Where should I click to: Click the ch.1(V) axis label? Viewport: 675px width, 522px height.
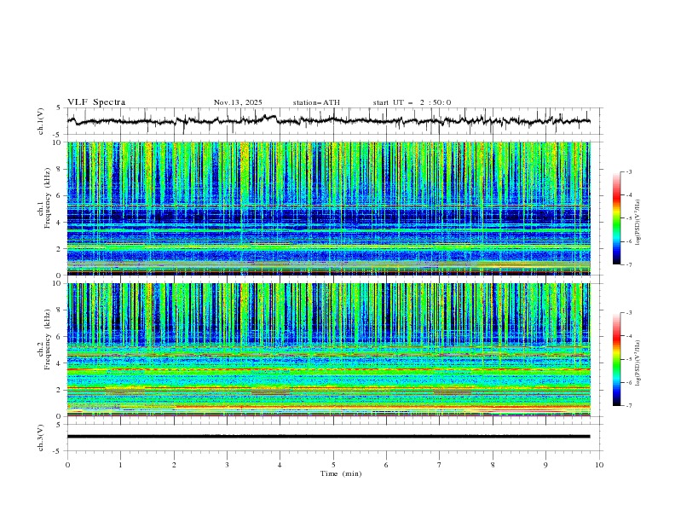[x=41, y=121]
